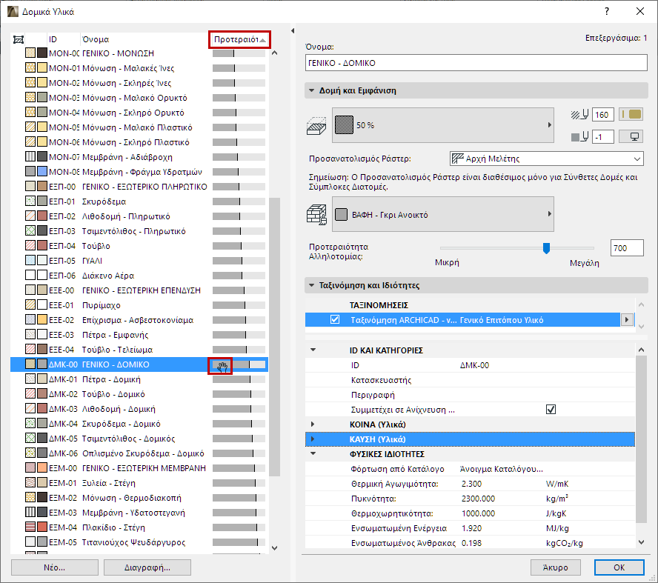Click the surface icon of the ΕΞΠ-02 Λιθοδομή row
The height and width of the screenshot is (583, 658).
42,216
